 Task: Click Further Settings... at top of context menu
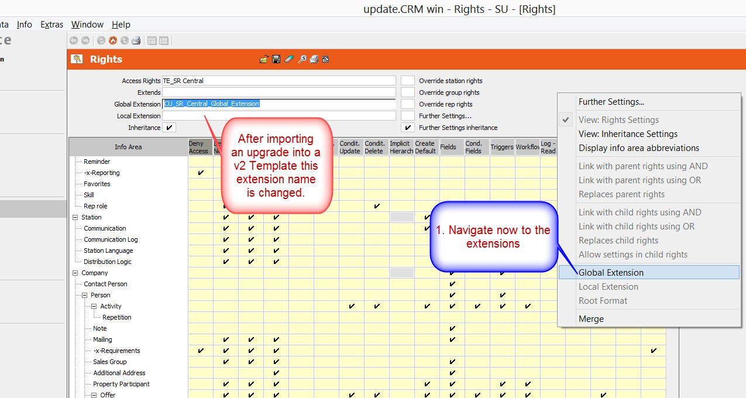[611, 102]
